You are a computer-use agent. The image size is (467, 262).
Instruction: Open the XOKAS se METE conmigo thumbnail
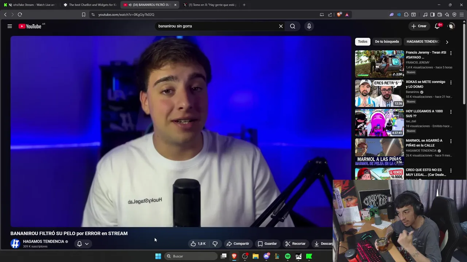(379, 93)
